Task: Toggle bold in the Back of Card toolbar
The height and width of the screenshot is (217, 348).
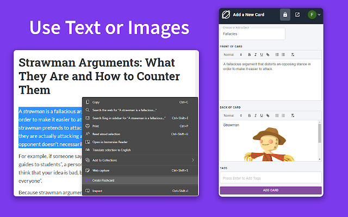Action: point(250,116)
